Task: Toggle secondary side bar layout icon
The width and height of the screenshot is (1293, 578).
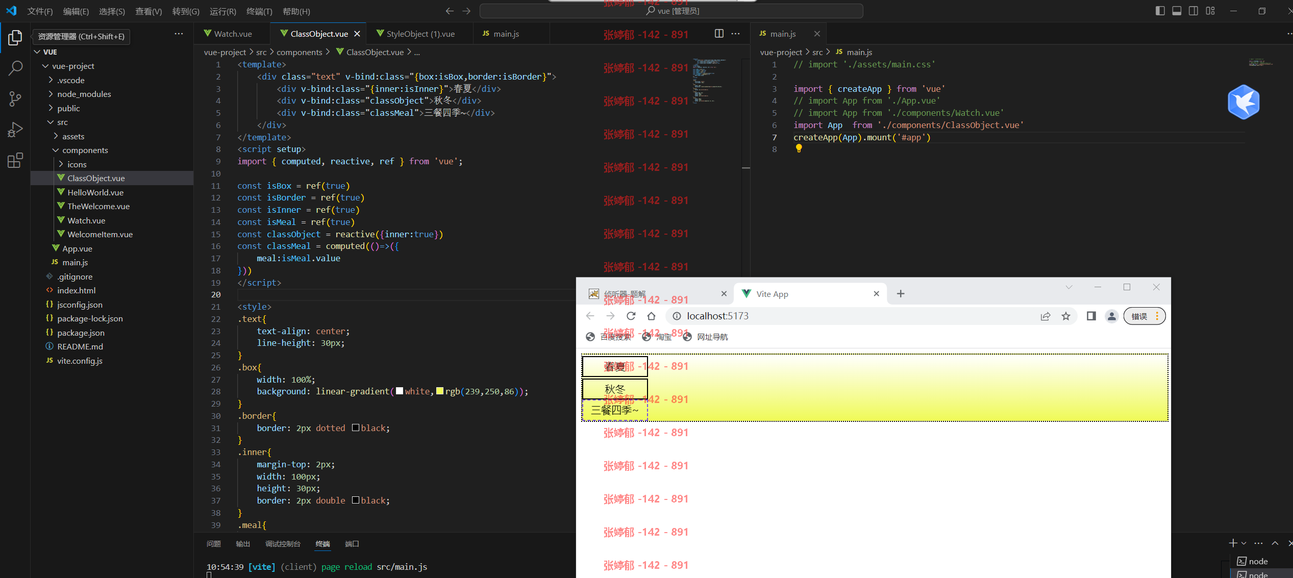Action: pos(1193,11)
